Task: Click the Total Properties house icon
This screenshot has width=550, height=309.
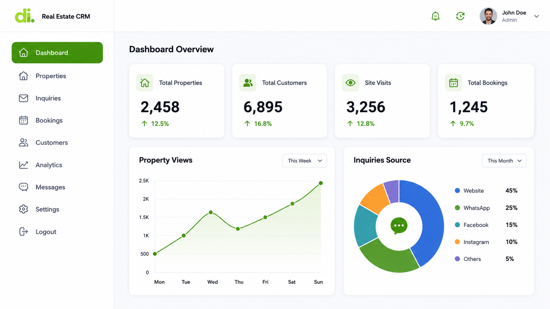Action: pyautogui.click(x=145, y=83)
